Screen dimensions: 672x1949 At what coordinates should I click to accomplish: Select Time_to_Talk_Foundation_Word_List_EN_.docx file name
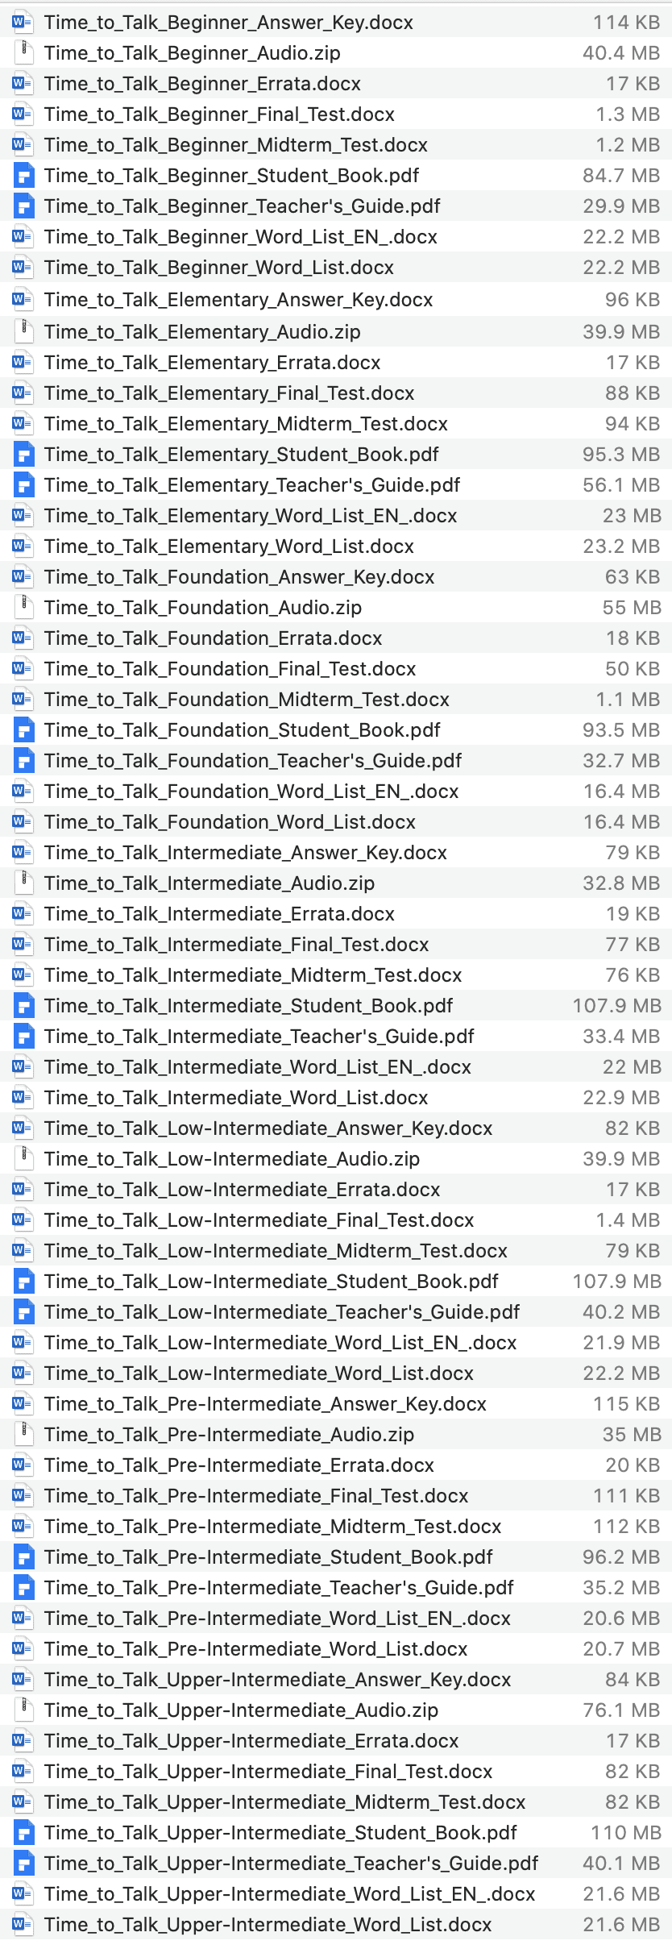[251, 792]
